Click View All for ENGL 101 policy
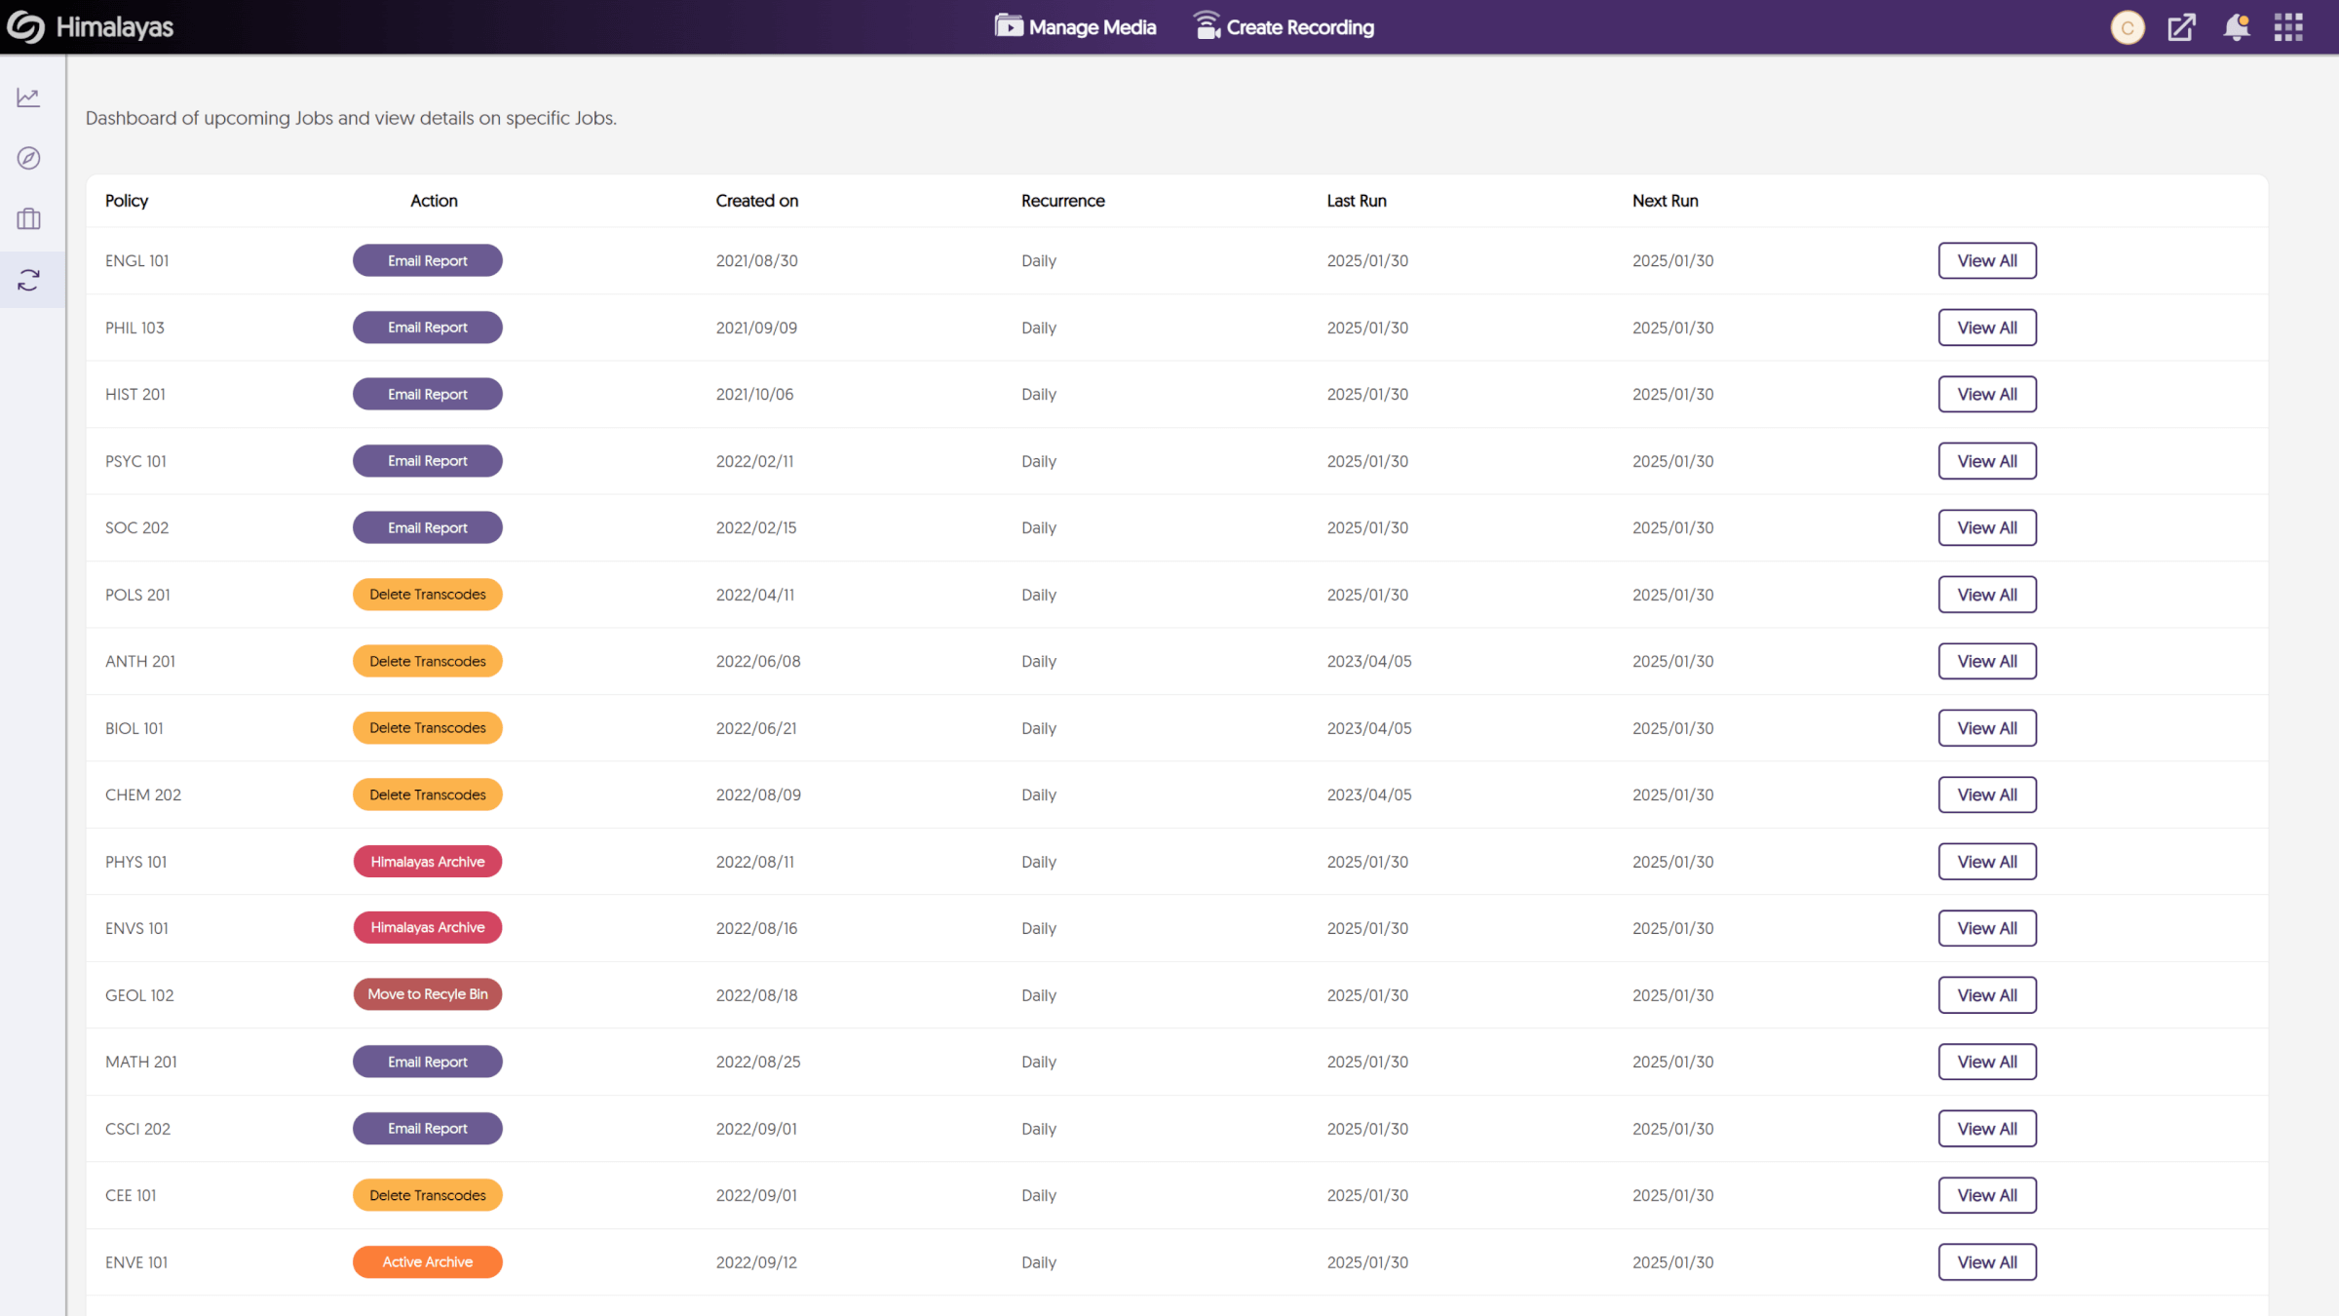The image size is (2339, 1316). coord(1987,260)
